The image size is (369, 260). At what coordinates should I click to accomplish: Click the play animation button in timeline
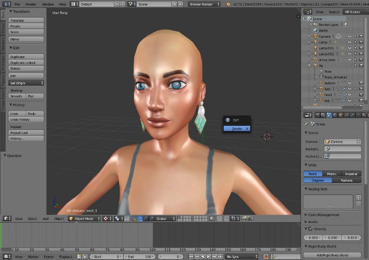(x=208, y=256)
